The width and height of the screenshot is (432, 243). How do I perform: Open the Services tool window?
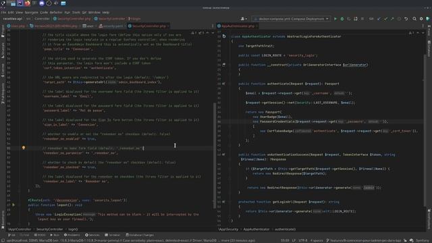92,235
